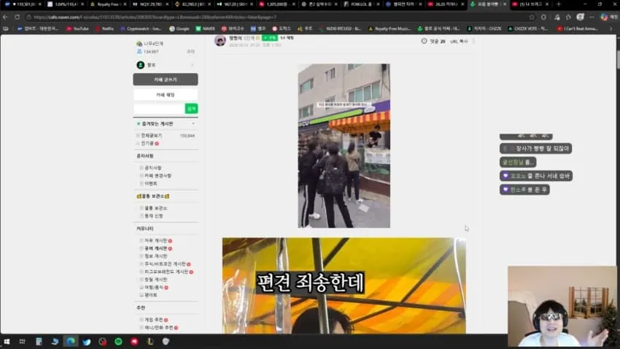Open the blue bird taskbar icon
This screenshot has height=349, width=620.
[x=87, y=342]
